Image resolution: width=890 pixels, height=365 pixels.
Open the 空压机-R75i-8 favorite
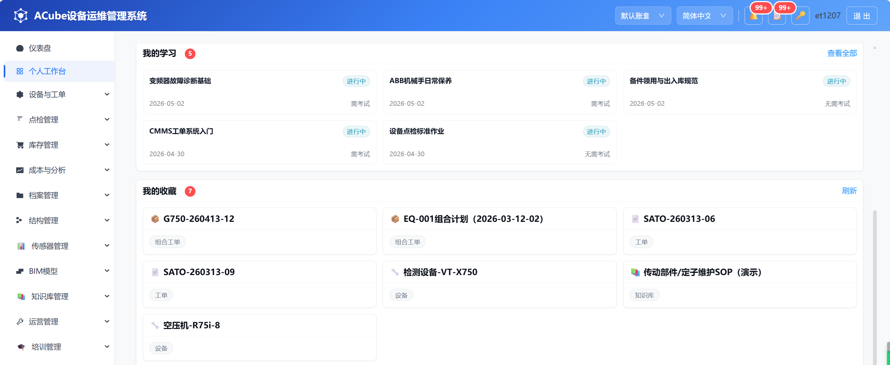pyautogui.click(x=260, y=337)
